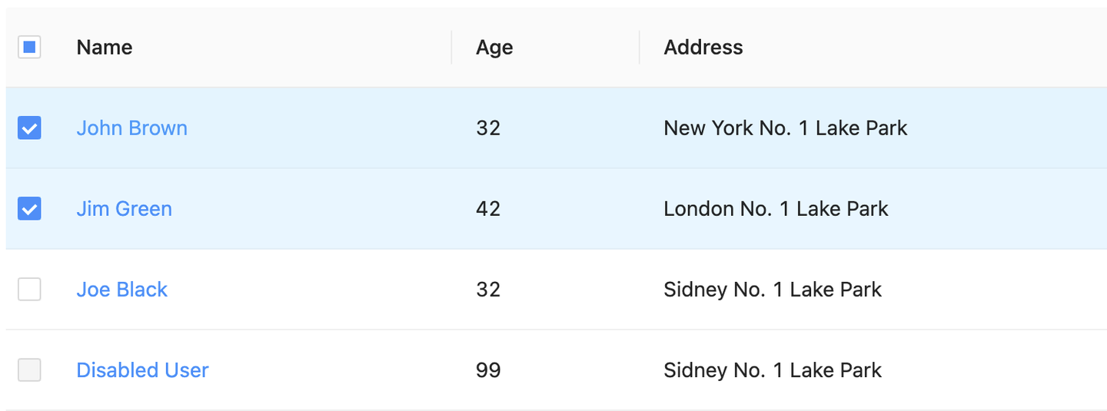
Task: Click the Name column header
Action: (x=105, y=48)
